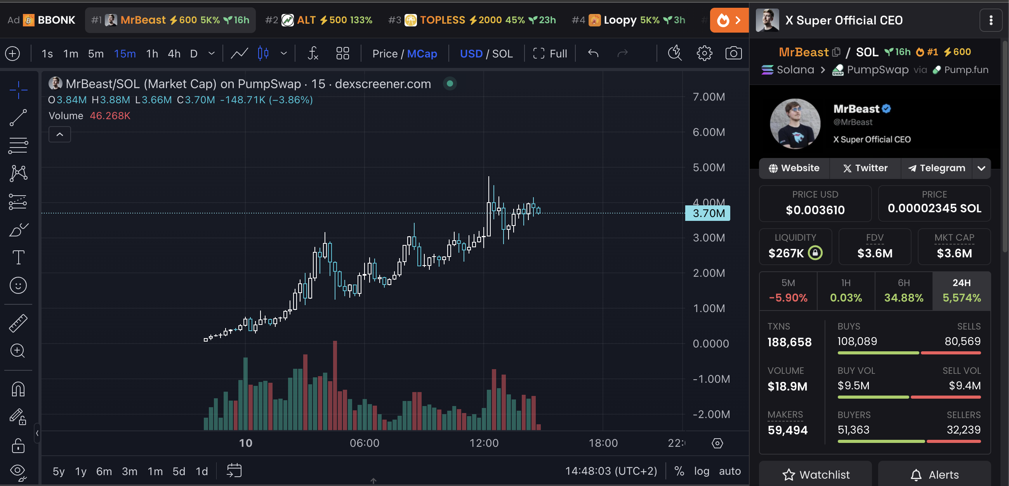
Task: Toggle auto scale on chart
Action: pyautogui.click(x=729, y=471)
